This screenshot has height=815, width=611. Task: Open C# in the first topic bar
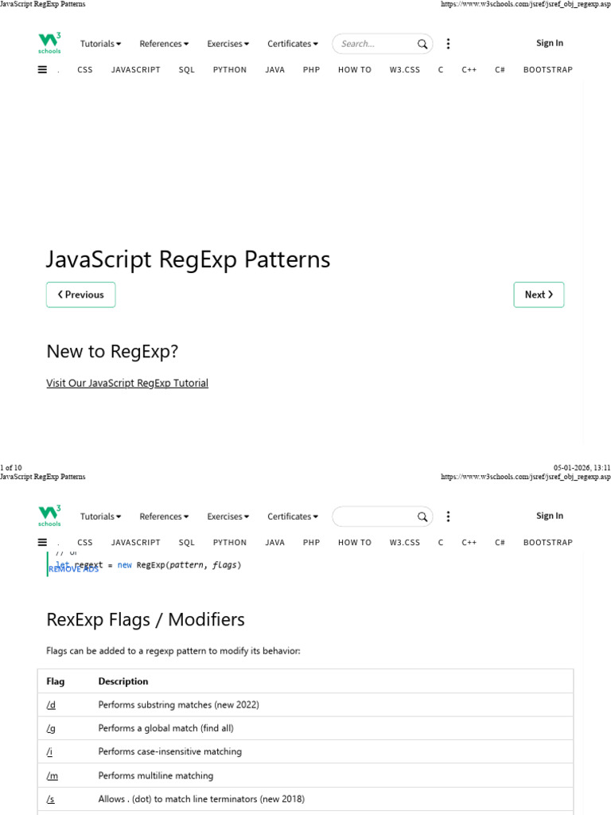(500, 70)
